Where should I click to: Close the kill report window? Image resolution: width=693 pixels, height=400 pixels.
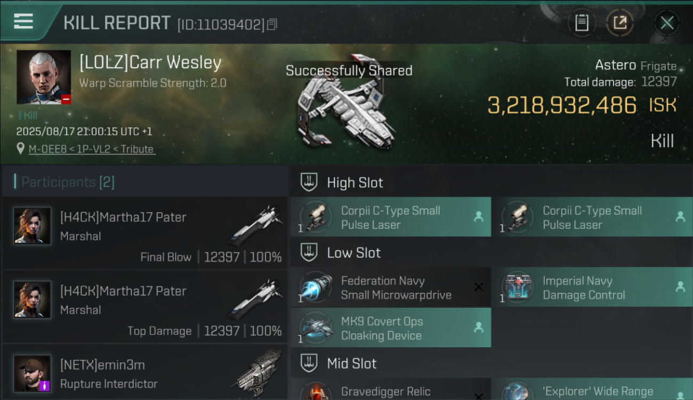[x=667, y=23]
